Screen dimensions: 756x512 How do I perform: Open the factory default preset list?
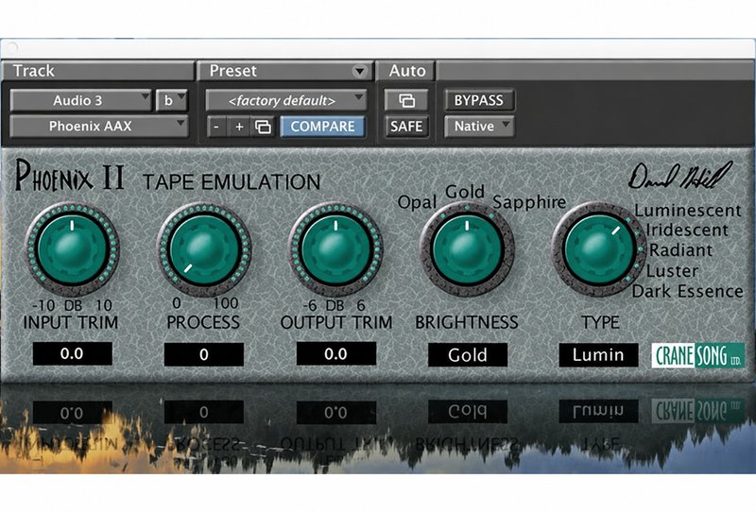[286, 100]
